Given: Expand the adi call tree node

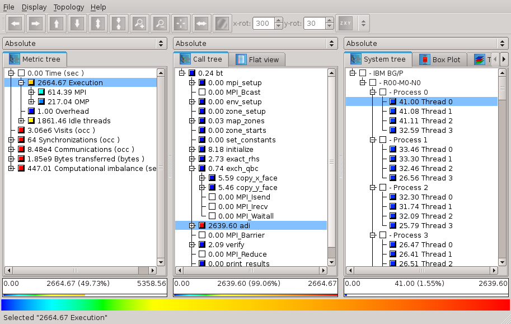Looking at the screenshot, I should 192,225.
